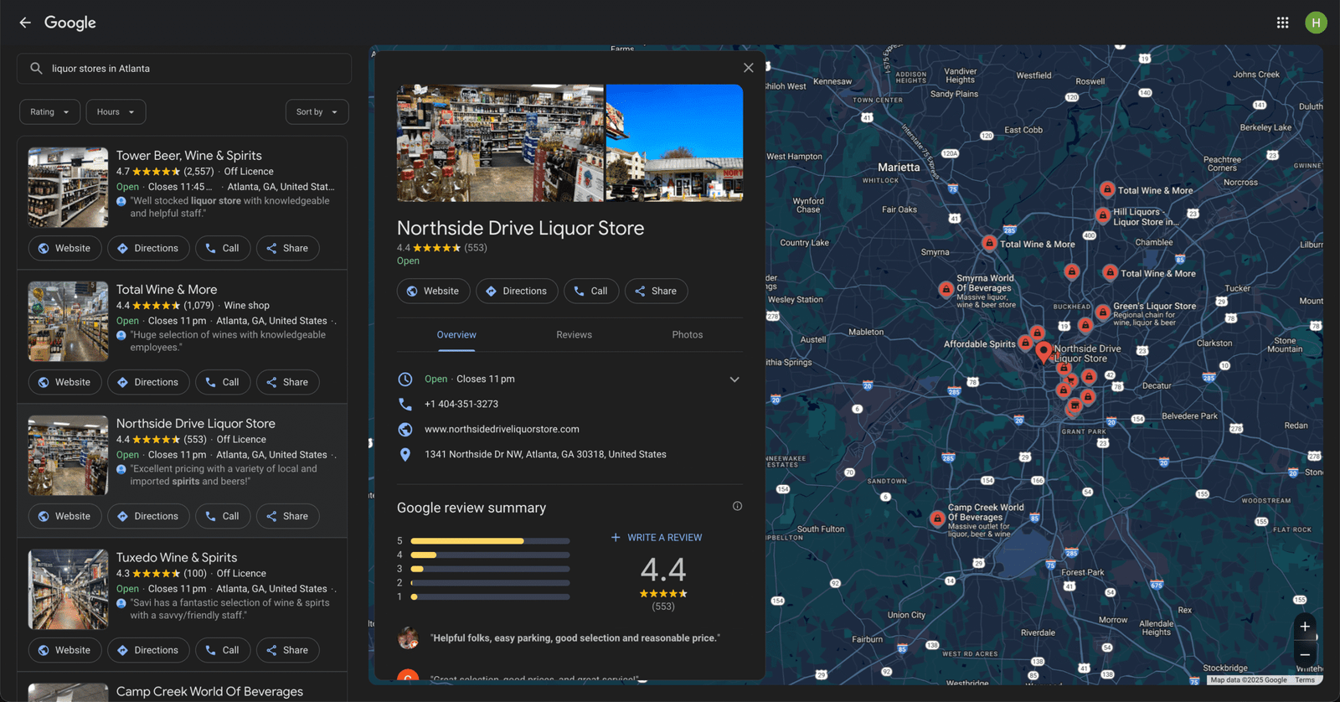
Task: Click Share button in the detail panel
Action: (x=656, y=291)
